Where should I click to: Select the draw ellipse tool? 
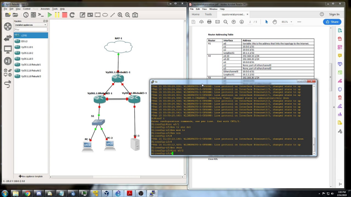[x=105, y=15]
